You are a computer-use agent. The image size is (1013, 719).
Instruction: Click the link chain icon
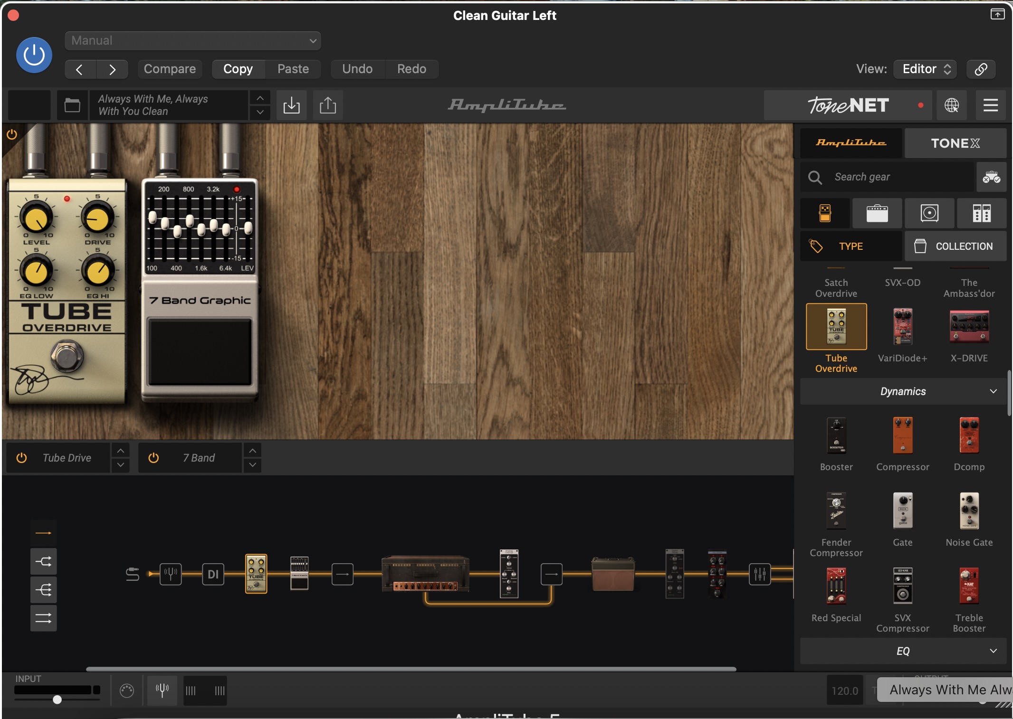(981, 69)
